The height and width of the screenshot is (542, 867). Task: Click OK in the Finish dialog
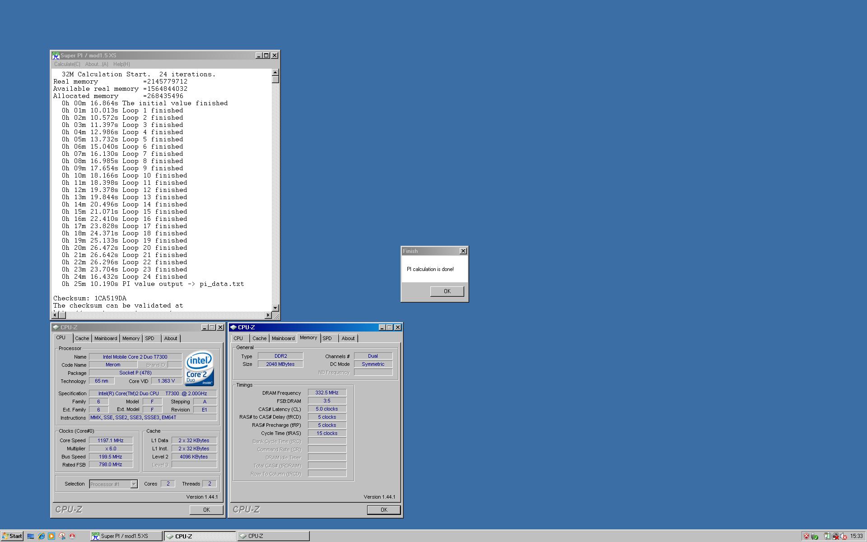(x=447, y=291)
